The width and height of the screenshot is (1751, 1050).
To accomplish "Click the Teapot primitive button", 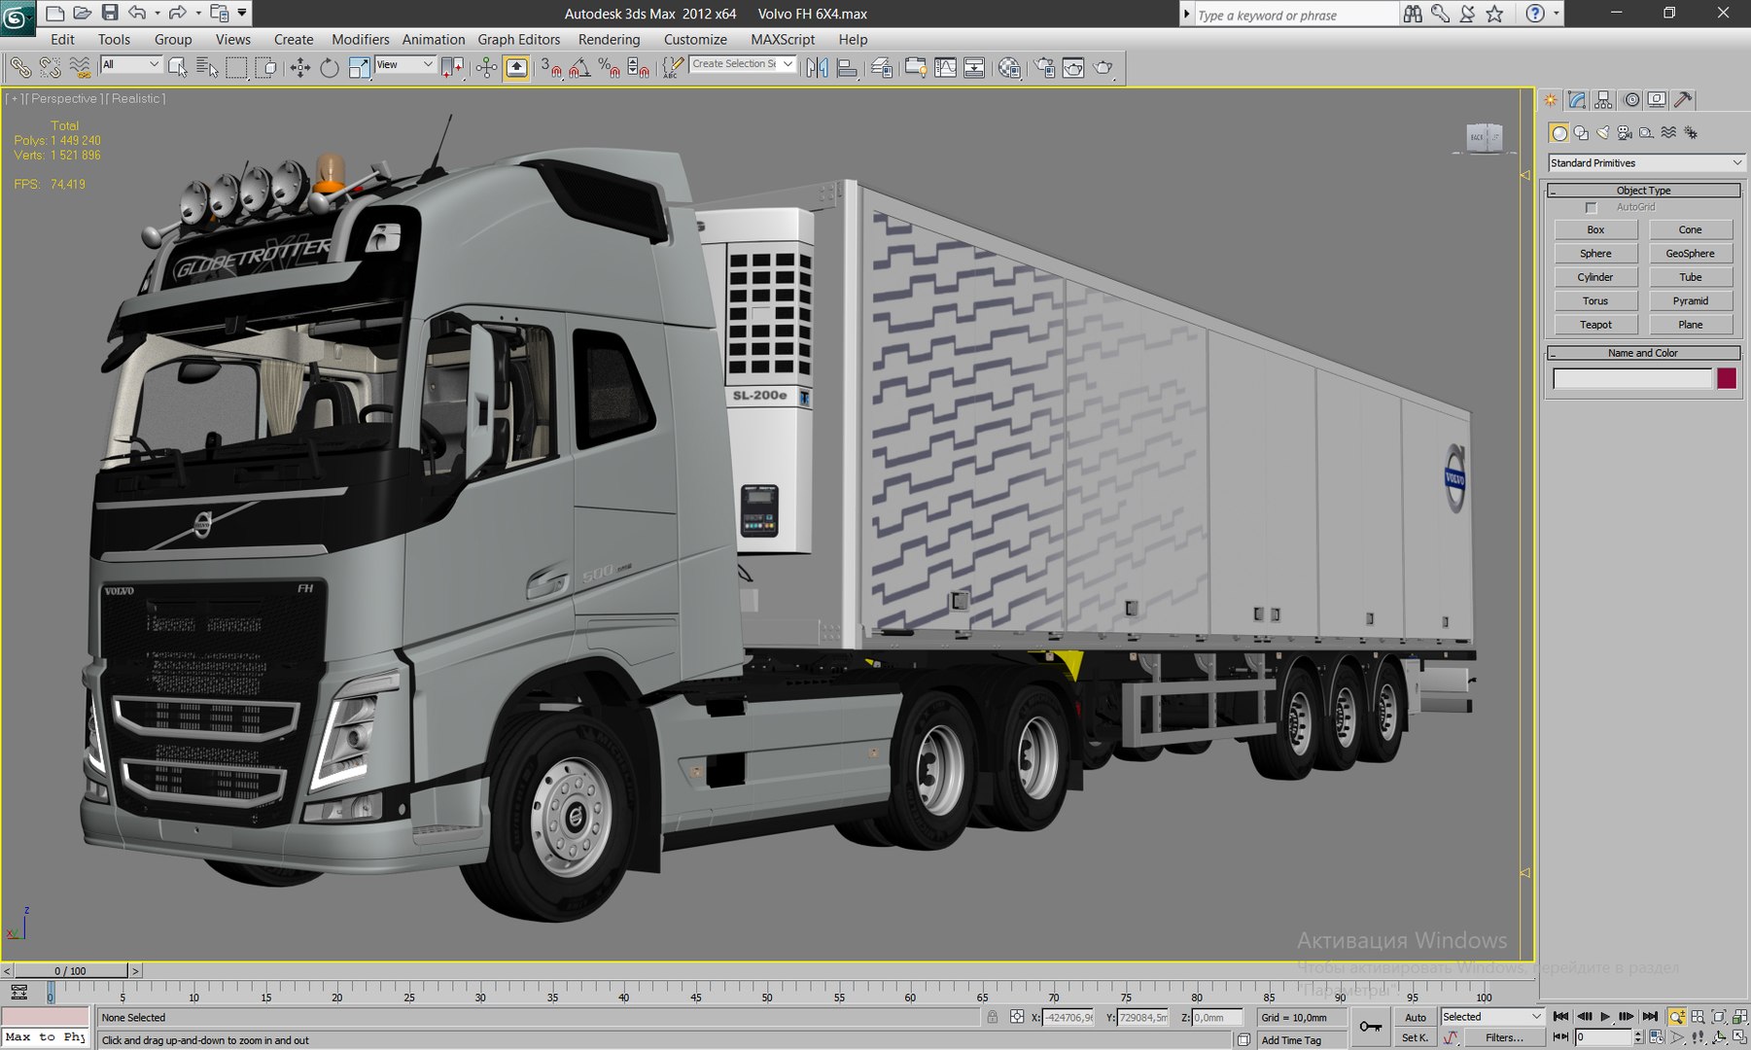I will pos(1595,324).
